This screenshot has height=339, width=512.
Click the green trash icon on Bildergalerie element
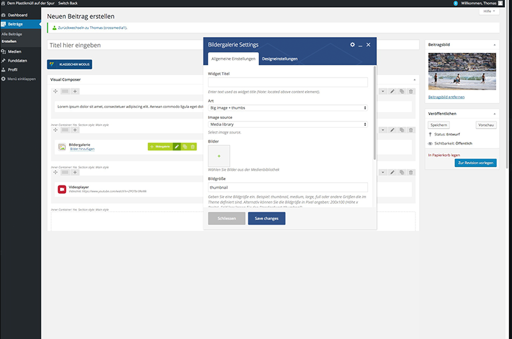(x=193, y=146)
